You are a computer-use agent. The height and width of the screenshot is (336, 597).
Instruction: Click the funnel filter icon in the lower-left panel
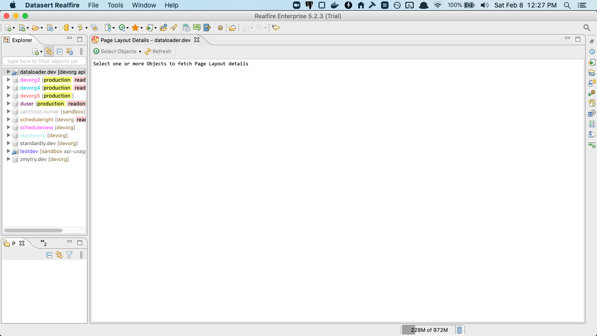(x=69, y=255)
